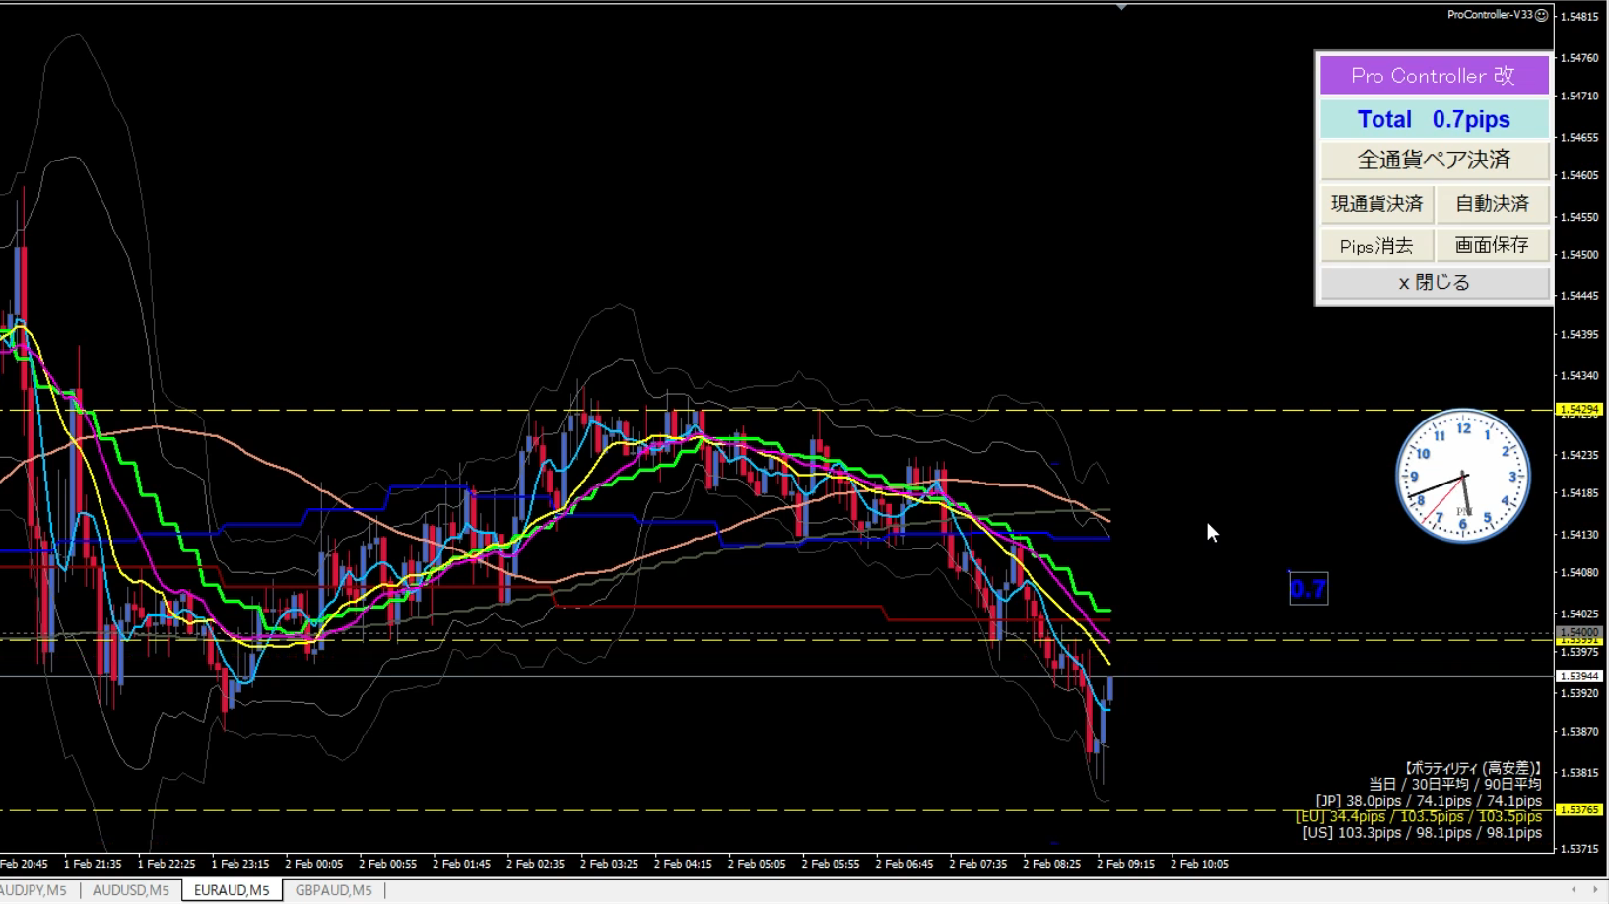Click the ボラティリティ (高安差) heading text
The width and height of the screenshot is (1609, 904).
[1473, 768]
